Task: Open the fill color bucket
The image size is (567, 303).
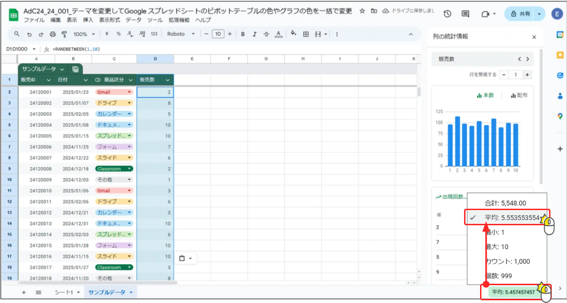Action: [293, 34]
